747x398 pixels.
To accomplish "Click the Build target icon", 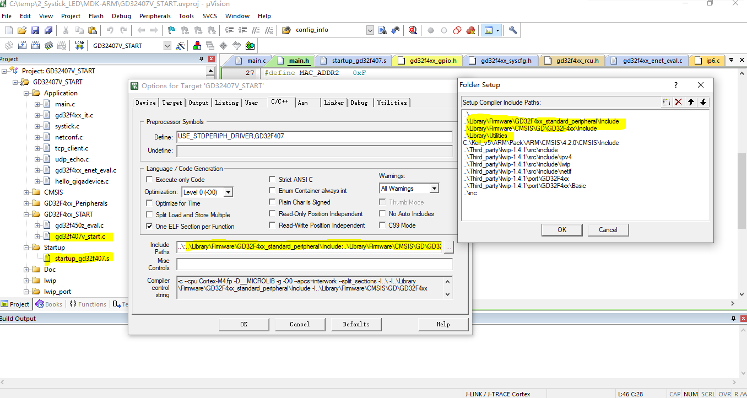I will click(22, 46).
